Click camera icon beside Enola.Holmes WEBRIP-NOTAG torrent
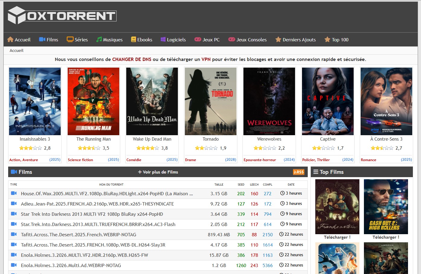The image size is (421, 274). [x=14, y=265]
